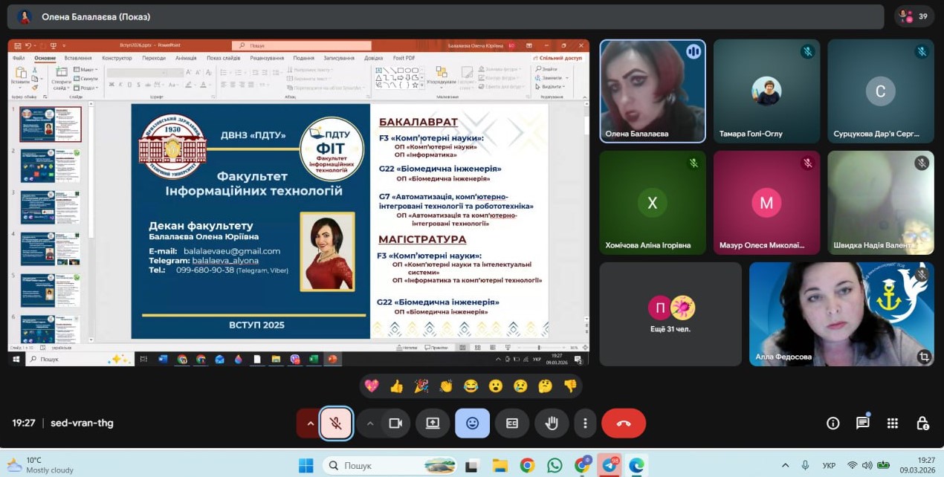Toggle the camera on
The height and width of the screenshot is (477, 944).
click(x=395, y=424)
